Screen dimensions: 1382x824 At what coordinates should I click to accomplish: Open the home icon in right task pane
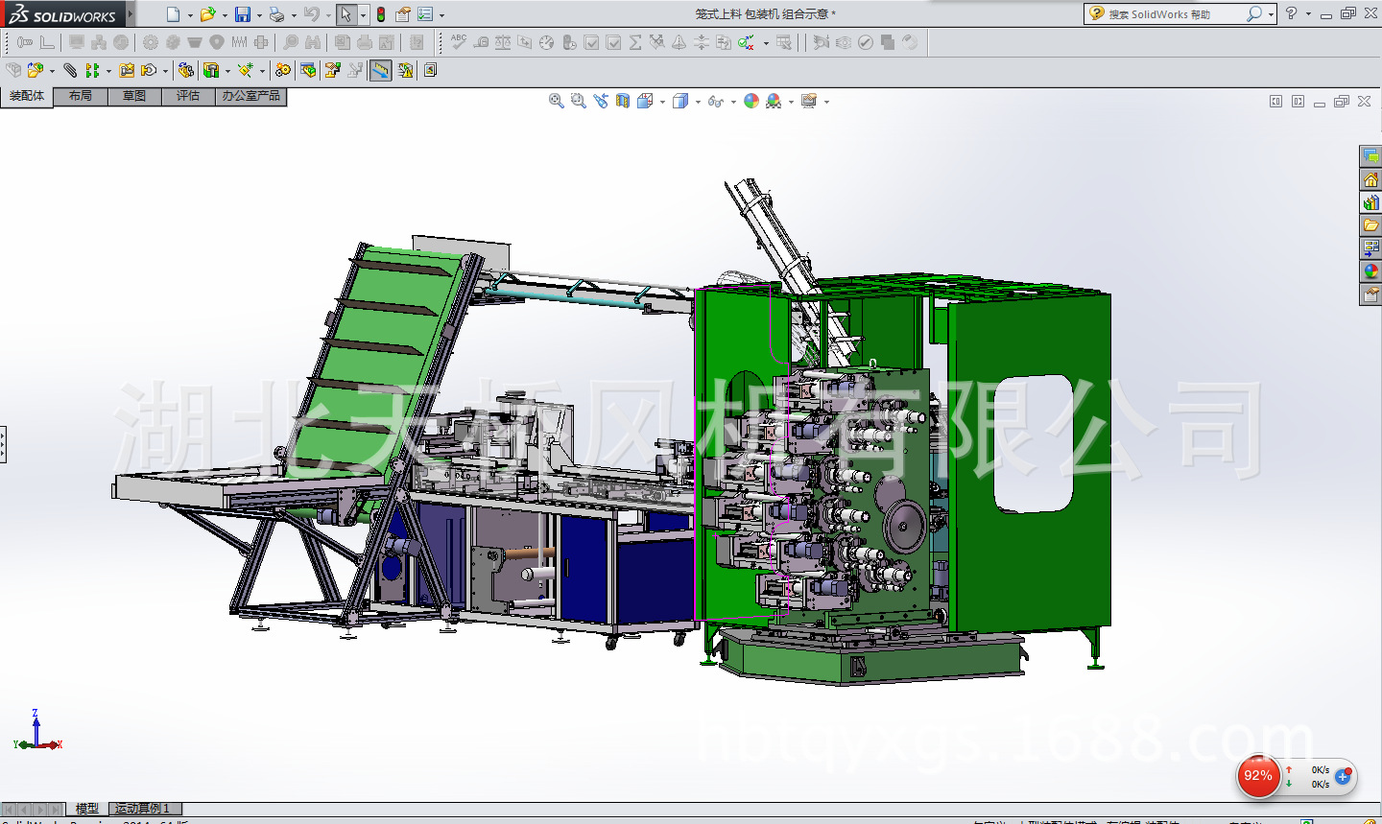[x=1370, y=179]
